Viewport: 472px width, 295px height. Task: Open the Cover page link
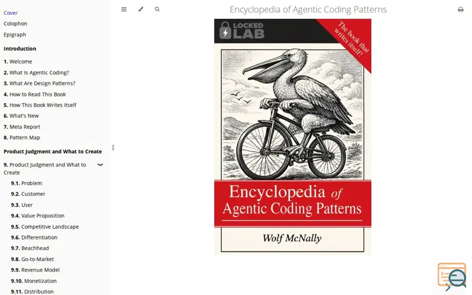[11, 13]
